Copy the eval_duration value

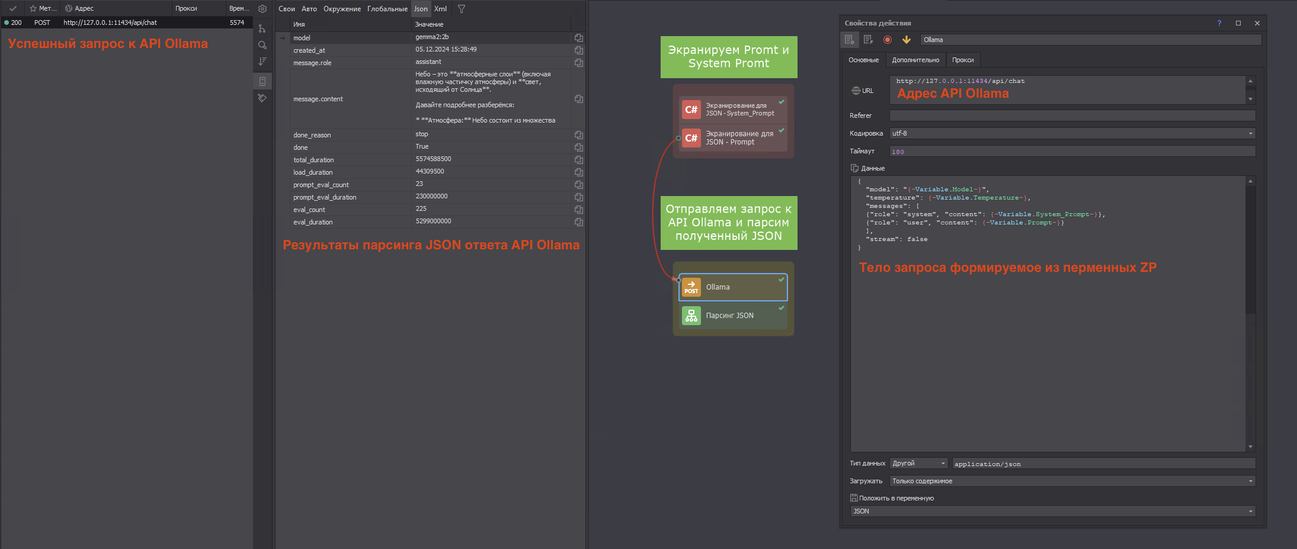coord(579,222)
